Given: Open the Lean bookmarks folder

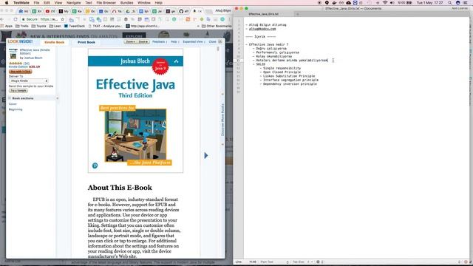Looking at the screenshot, I should coord(55,27).
